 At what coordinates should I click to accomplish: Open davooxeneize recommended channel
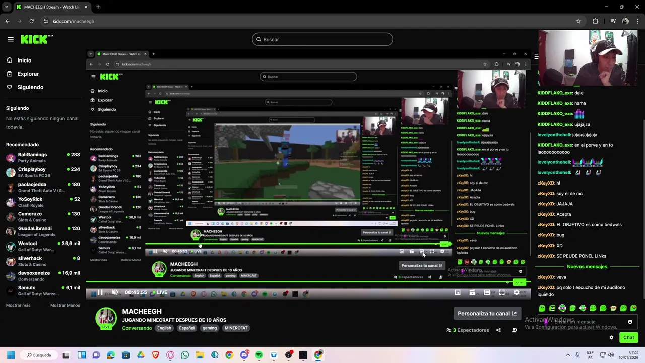pyautogui.click(x=43, y=276)
